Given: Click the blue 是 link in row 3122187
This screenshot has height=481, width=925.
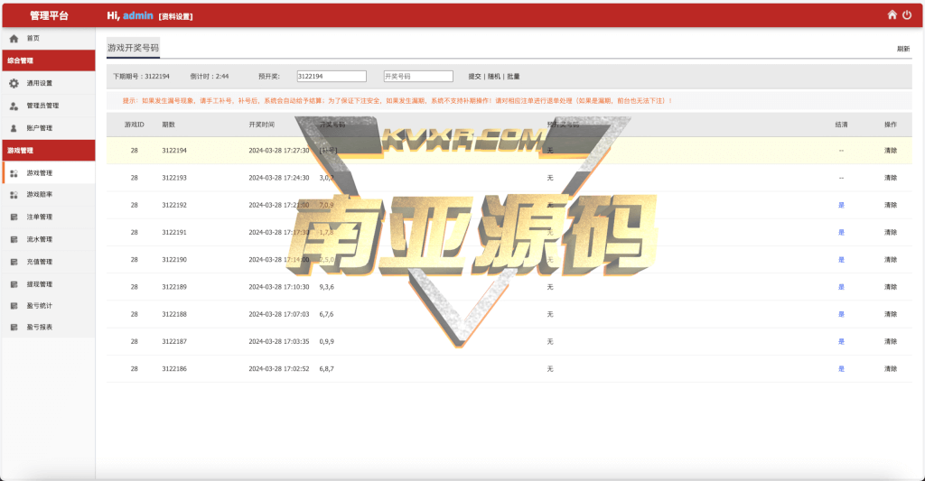Looking at the screenshot, I should [841, 341].
